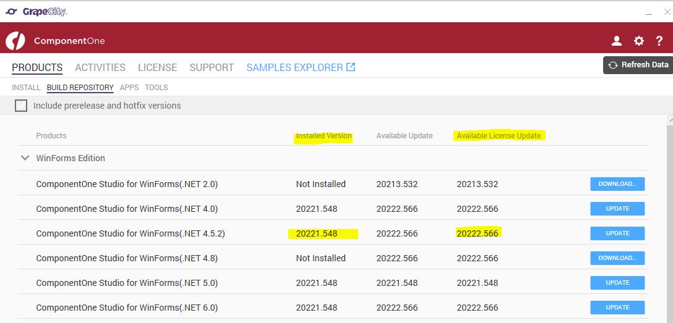
Task: Enable Include prerelease and hotfix versions checkbox
Action: 21,106
